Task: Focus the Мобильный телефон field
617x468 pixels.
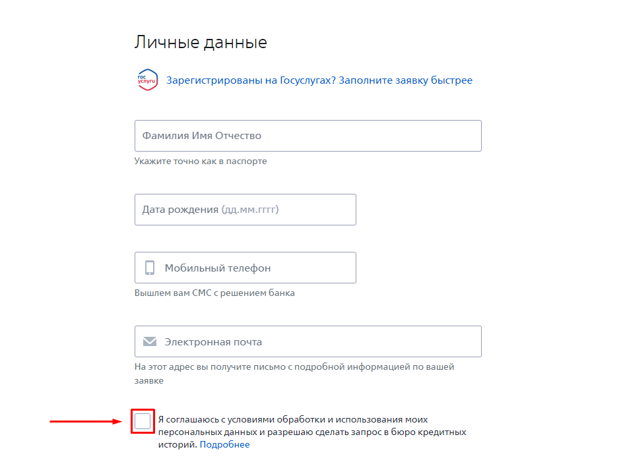Action: click(x=257, y=268)
